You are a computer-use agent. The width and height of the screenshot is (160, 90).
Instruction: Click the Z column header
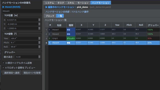coord(105,25)
